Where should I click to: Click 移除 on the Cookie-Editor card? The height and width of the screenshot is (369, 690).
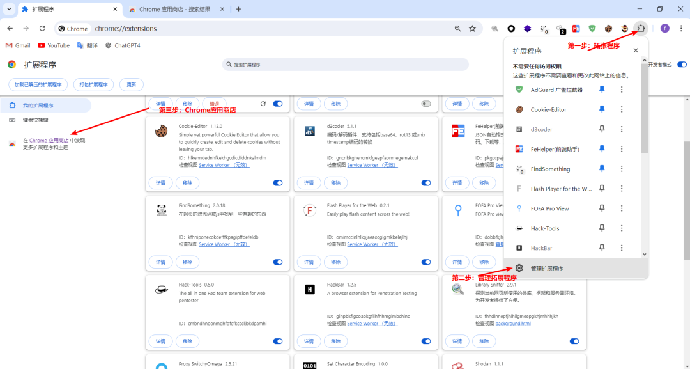pos(187,183)
